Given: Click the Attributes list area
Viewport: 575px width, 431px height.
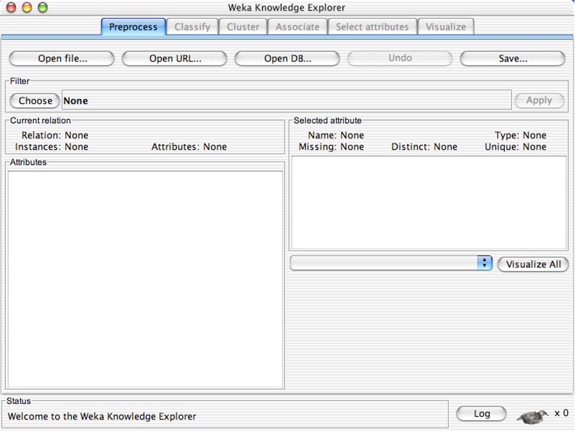Looking at the screenshot, I should 146,280.
